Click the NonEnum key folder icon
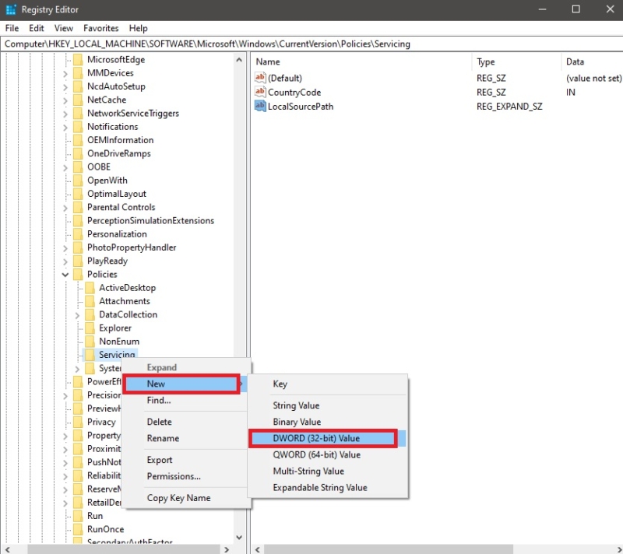623x554 pixels. click(89, 341)
